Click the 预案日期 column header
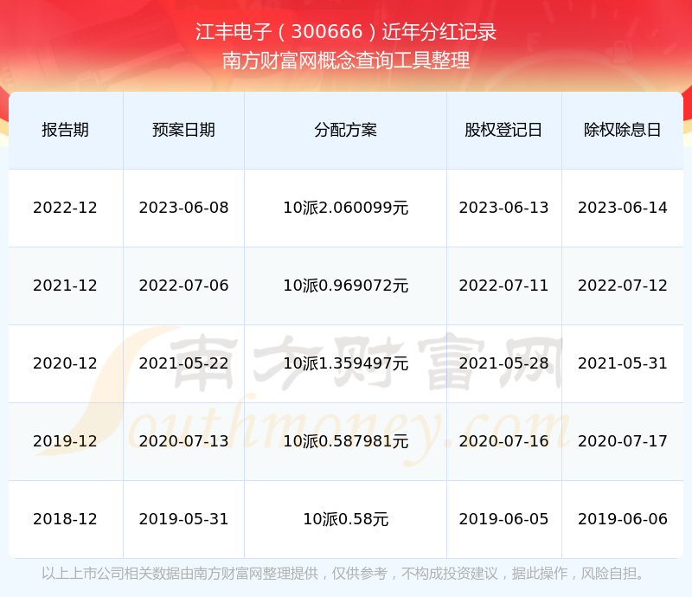The height and width of the screenshot is (597, 692). 183,130
